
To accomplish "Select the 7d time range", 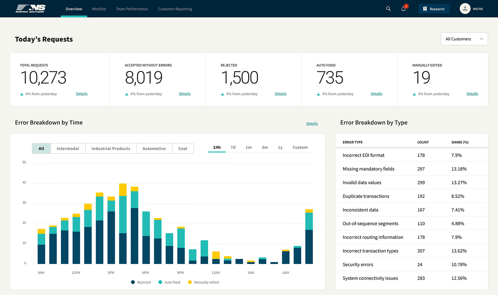I will coord(233,147).
